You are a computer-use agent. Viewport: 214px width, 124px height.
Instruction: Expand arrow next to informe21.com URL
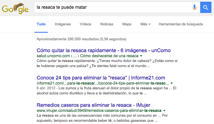point(172,83)
